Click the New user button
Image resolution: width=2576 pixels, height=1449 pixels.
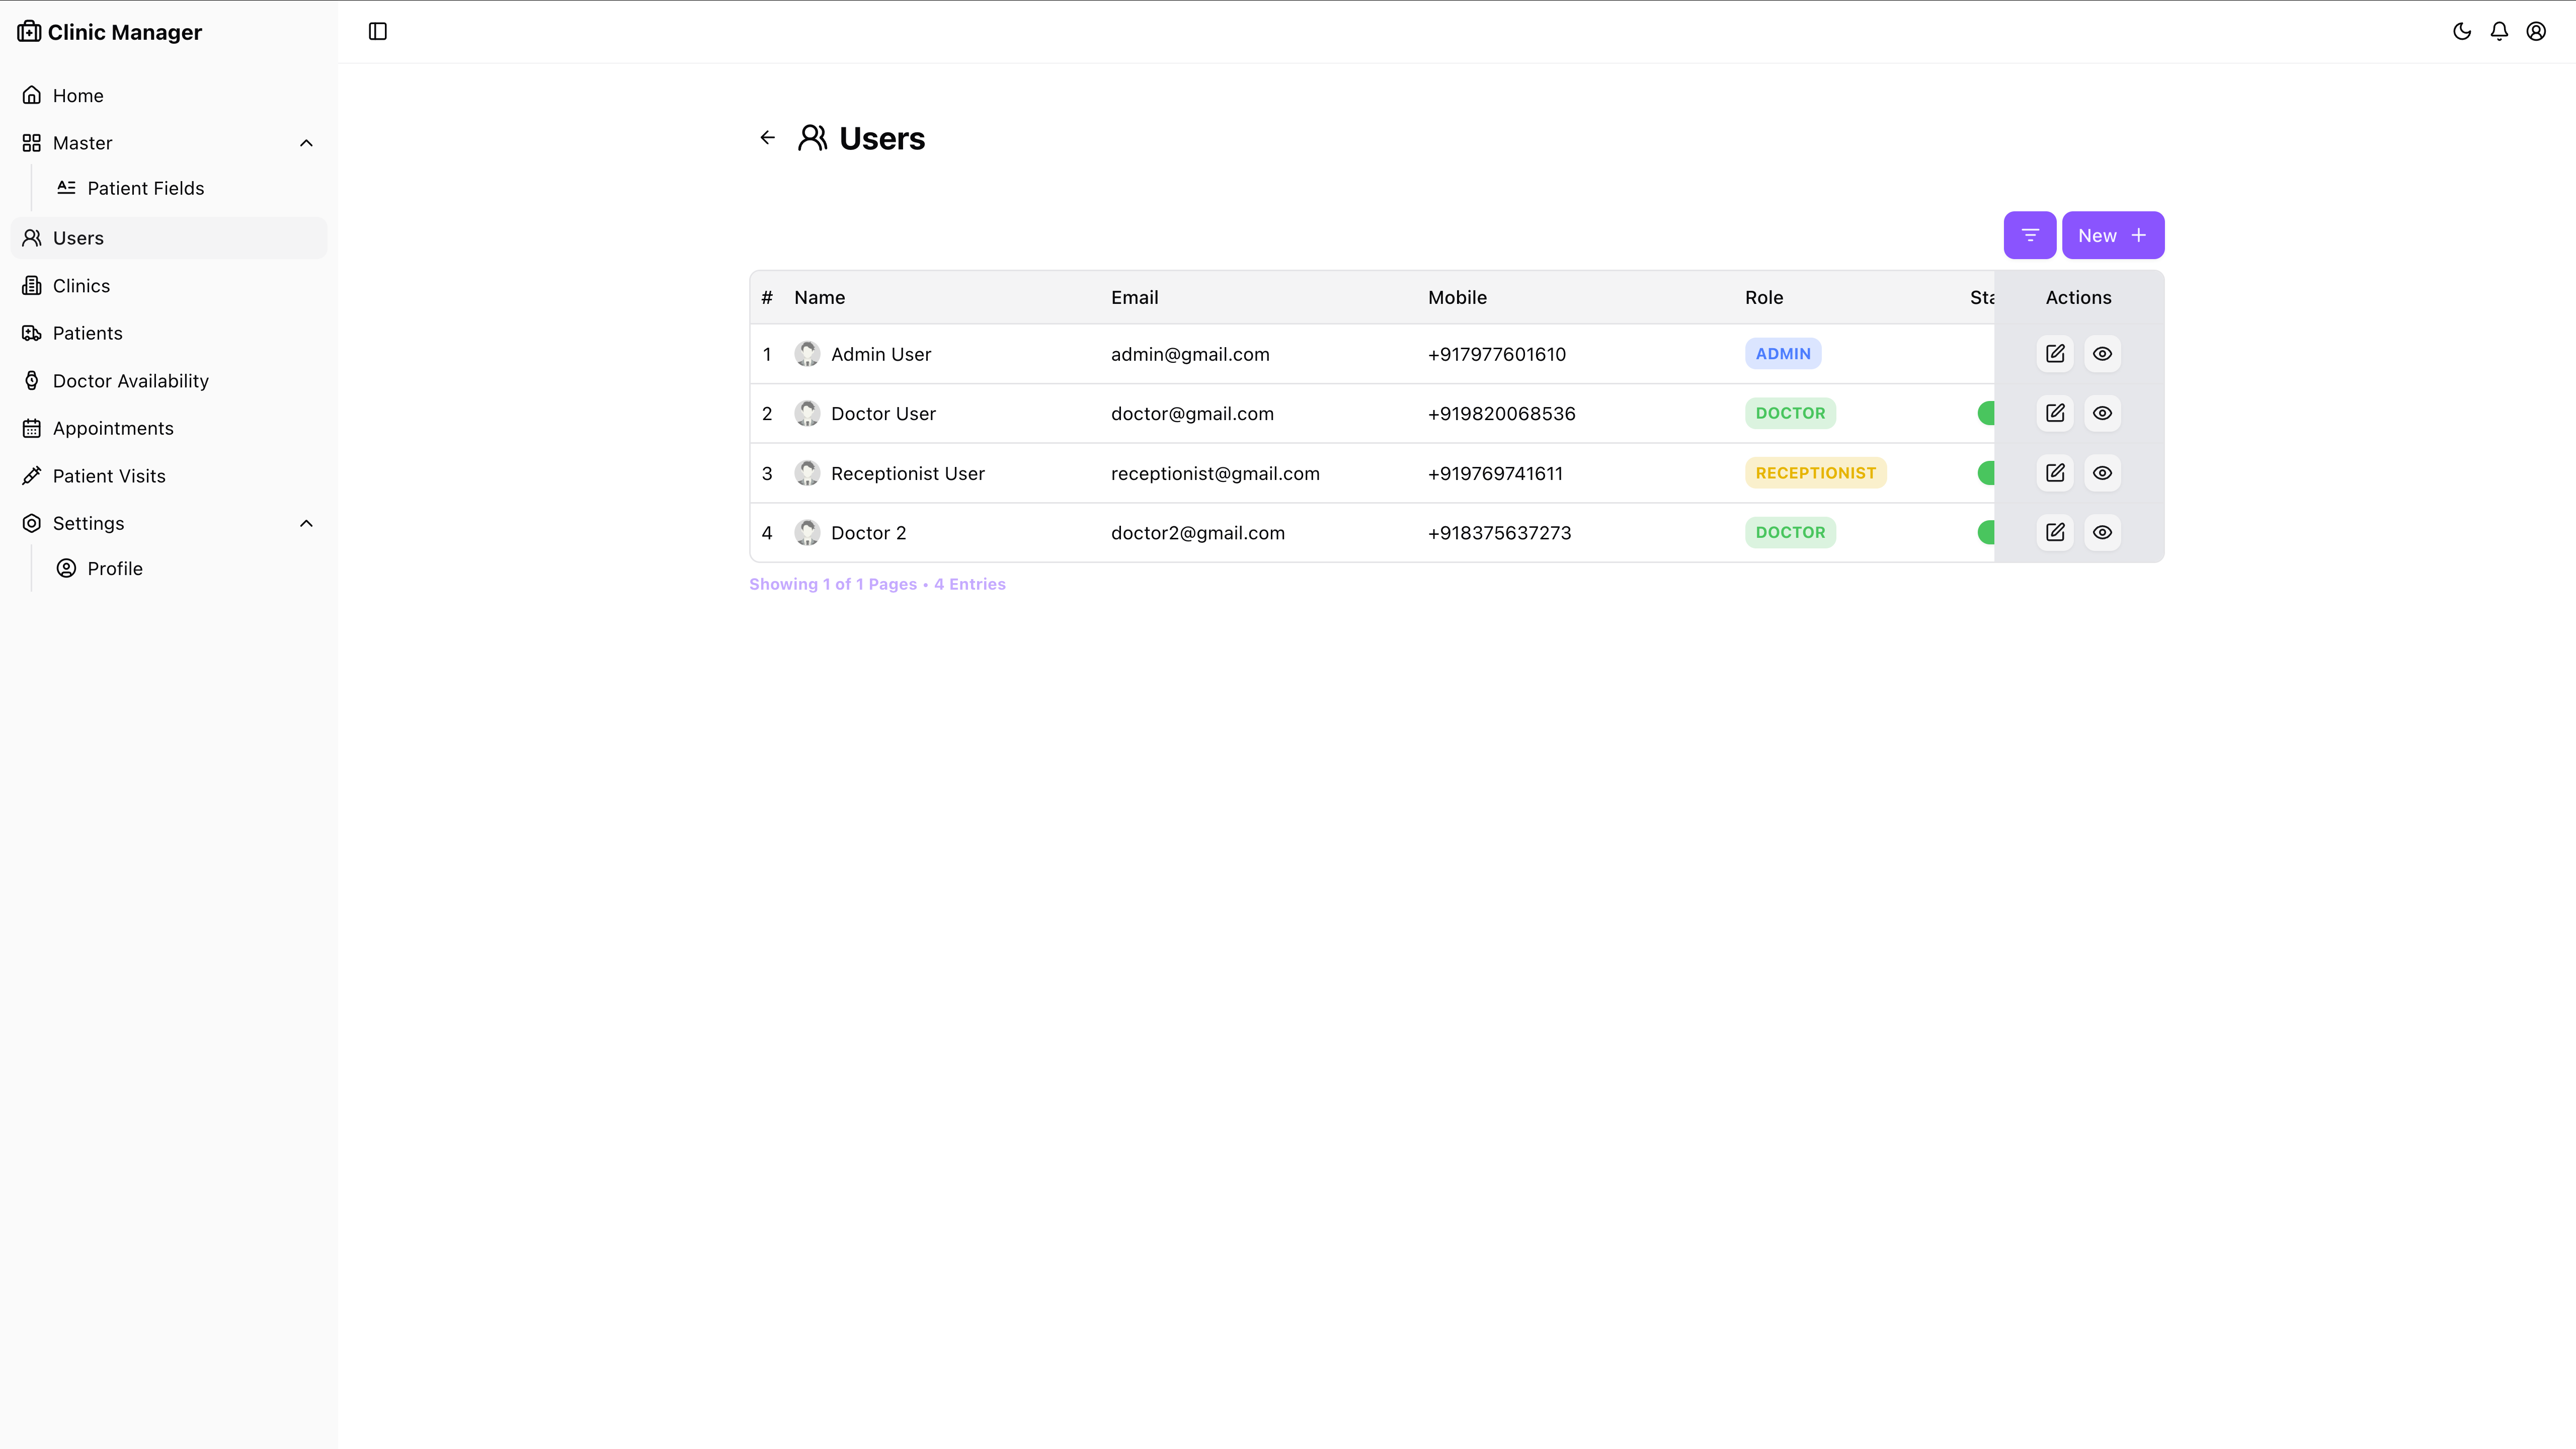point(2112,235)
